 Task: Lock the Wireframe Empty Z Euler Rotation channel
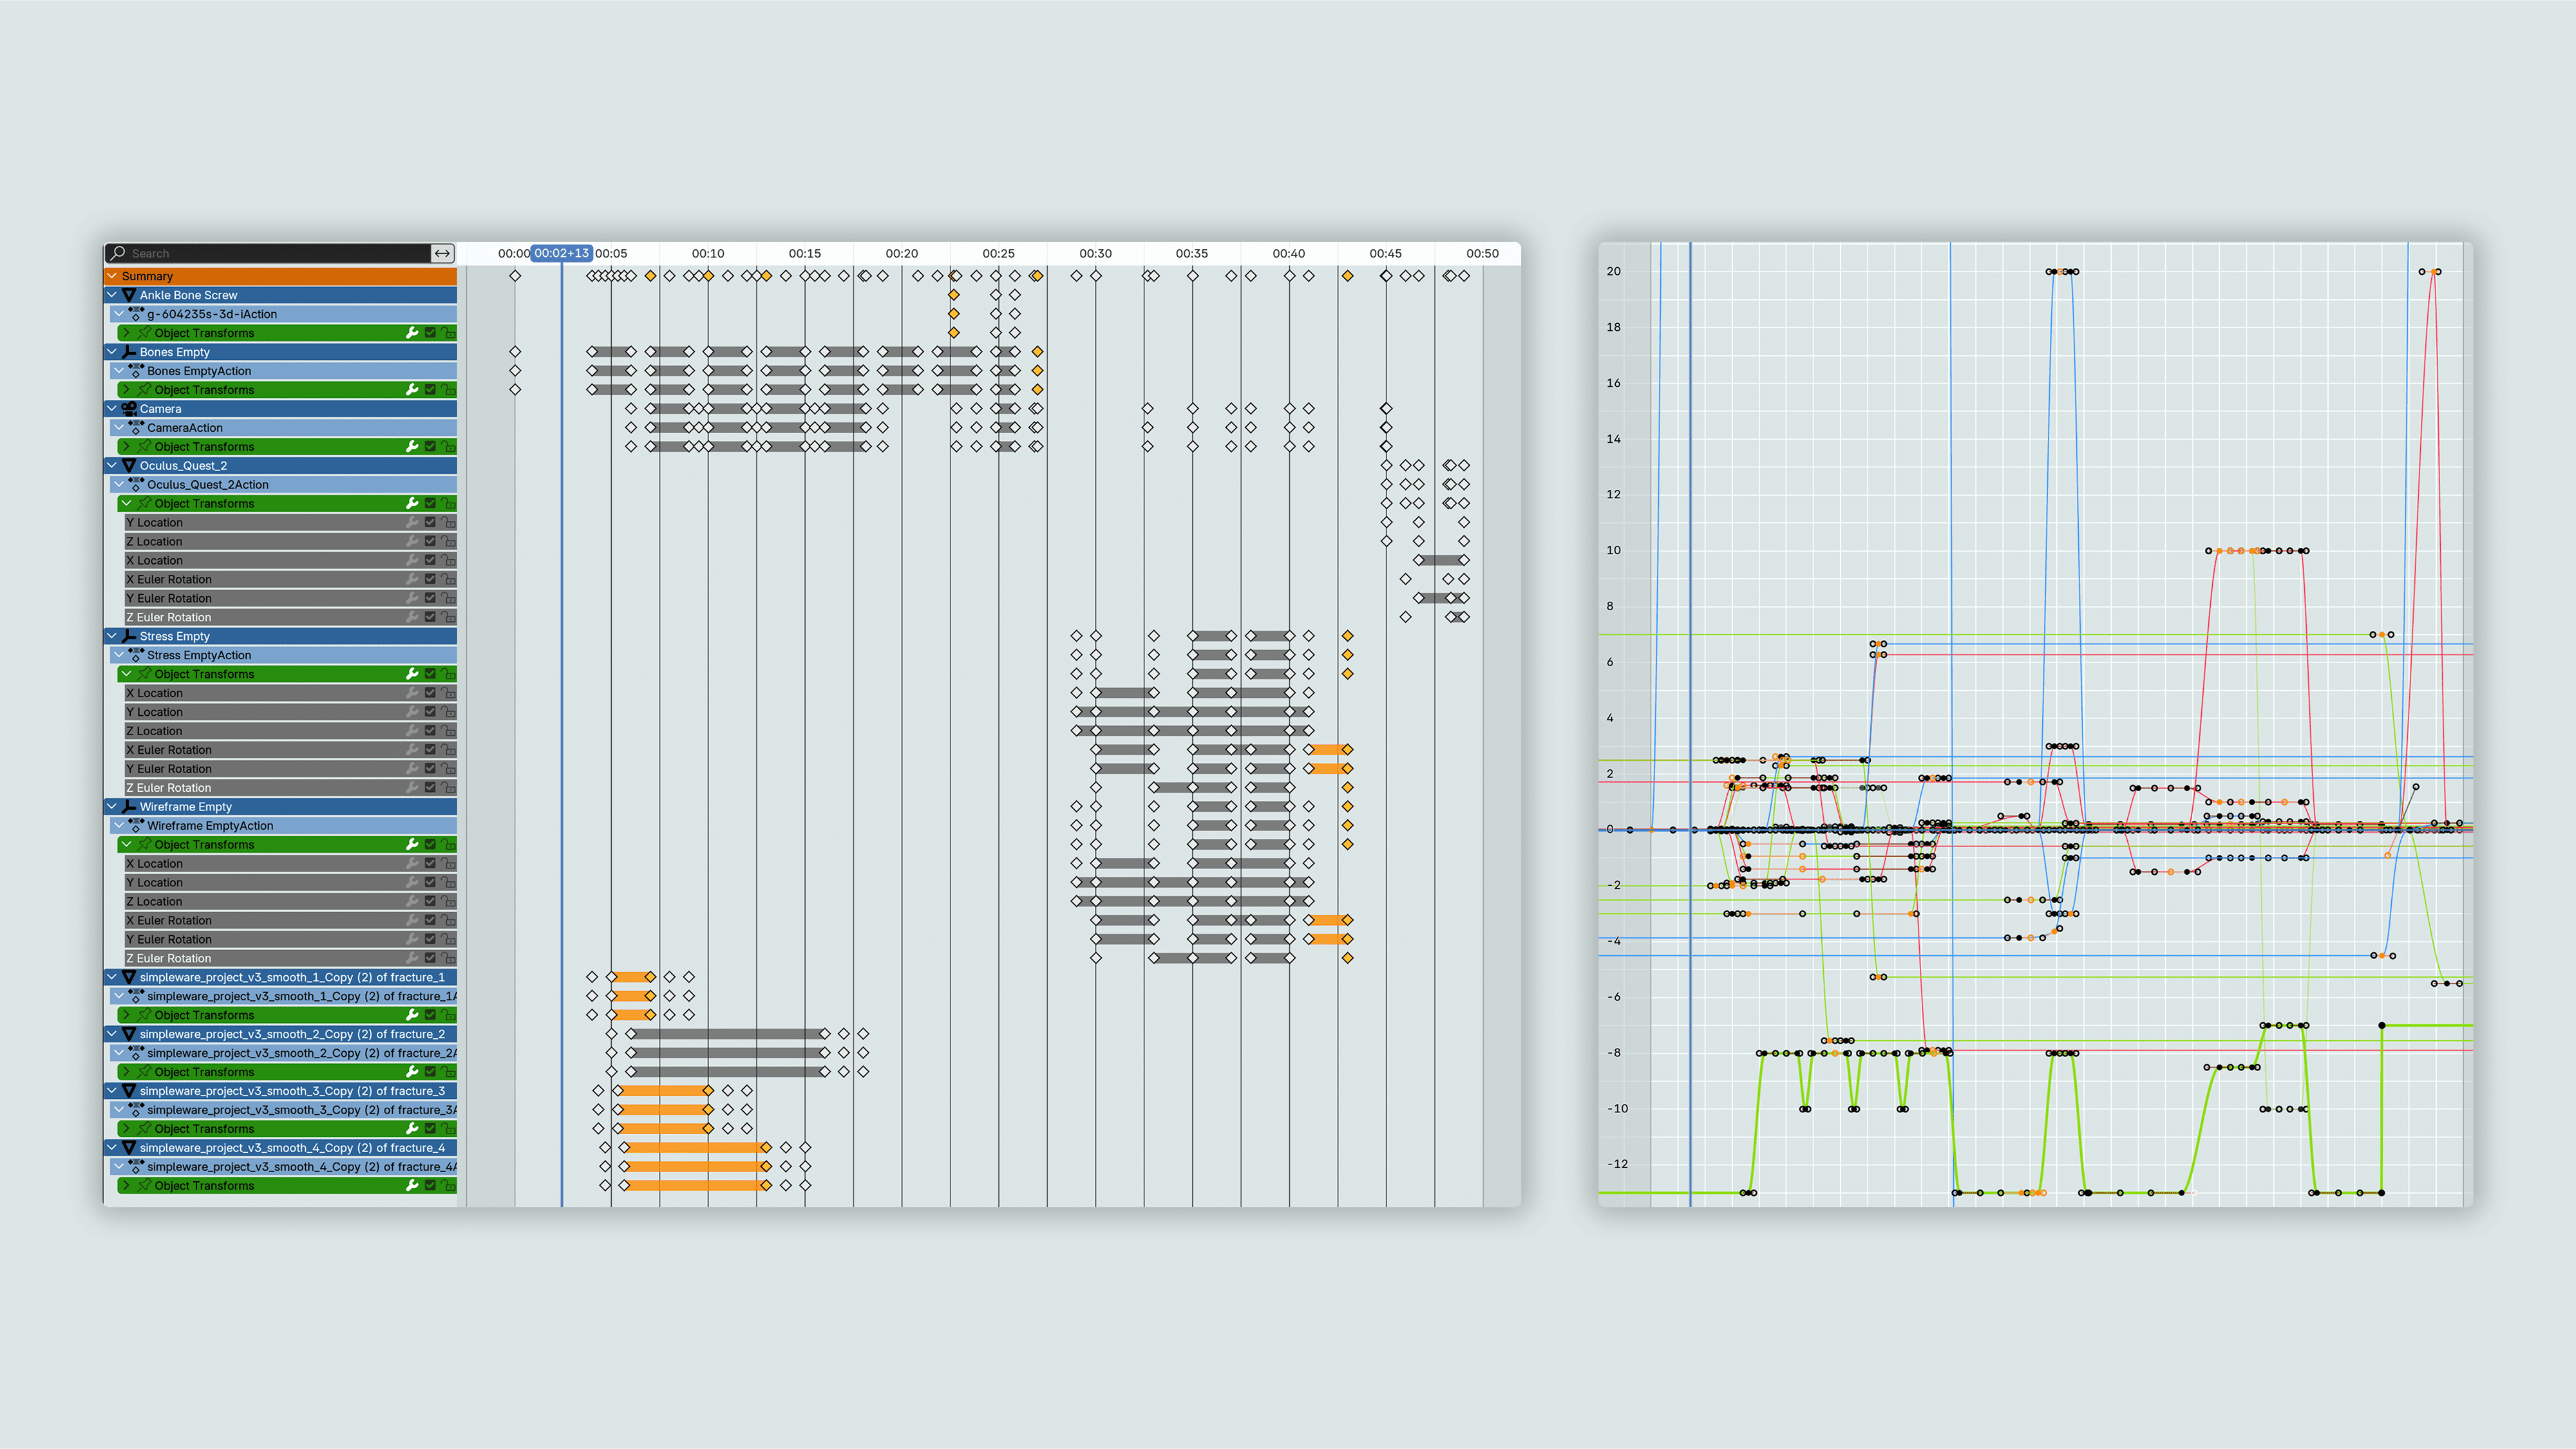coord(449,958)
